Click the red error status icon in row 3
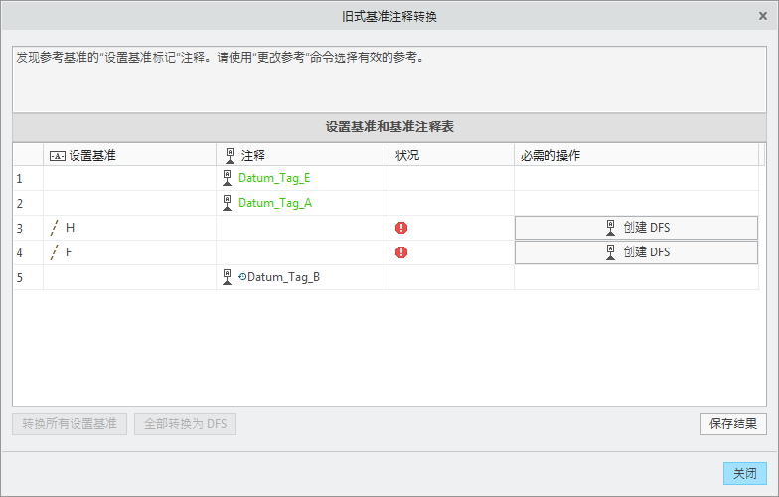 (x=401, y=228)
